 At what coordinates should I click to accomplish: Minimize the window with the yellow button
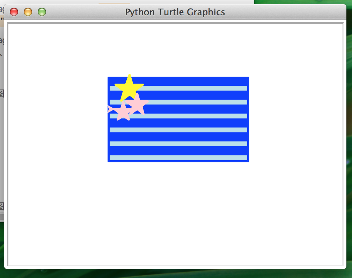point(28,12)
